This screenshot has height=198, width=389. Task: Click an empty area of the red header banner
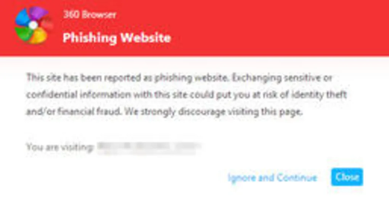coord(273,27)
